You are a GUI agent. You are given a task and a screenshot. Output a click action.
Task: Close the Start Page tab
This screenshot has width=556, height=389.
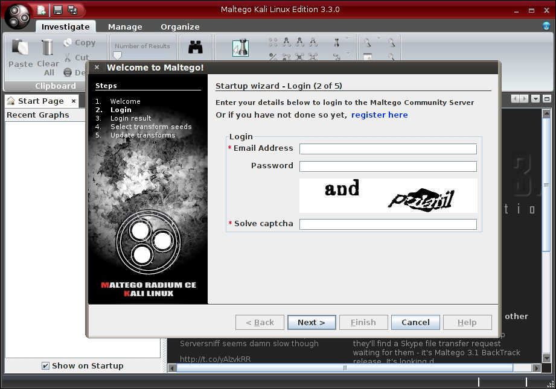74,101
